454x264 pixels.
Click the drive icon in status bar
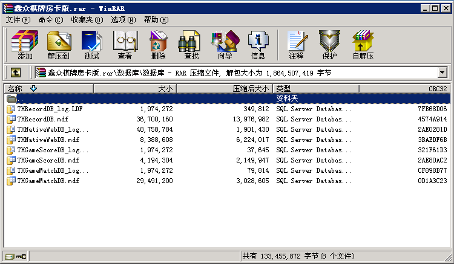10,257
